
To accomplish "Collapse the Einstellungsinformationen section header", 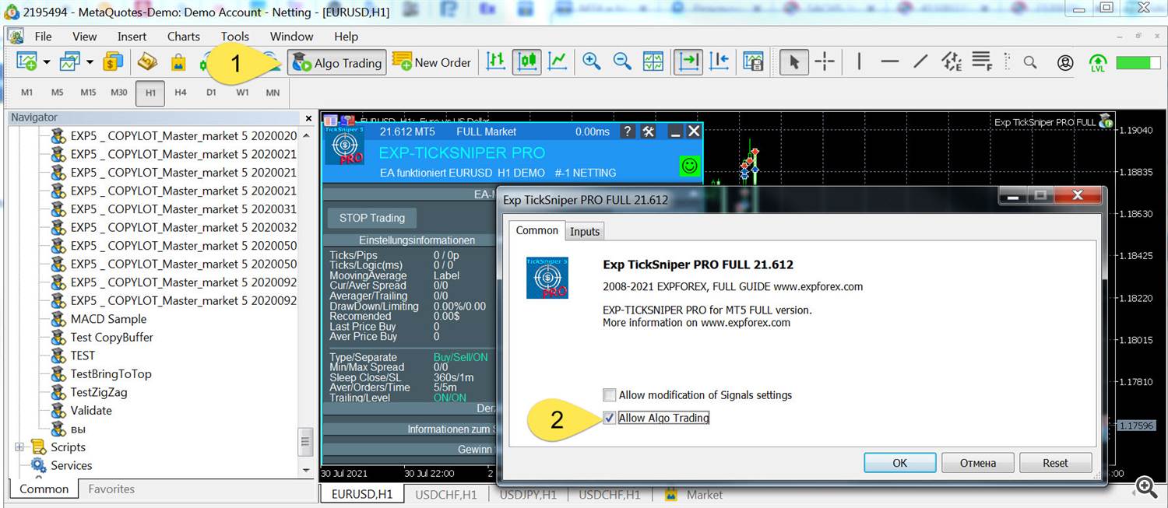I will click(x=417, y=240).
